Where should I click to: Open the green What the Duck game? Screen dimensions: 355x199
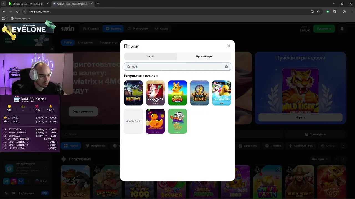pyautogui.click(x=177, y=121)
